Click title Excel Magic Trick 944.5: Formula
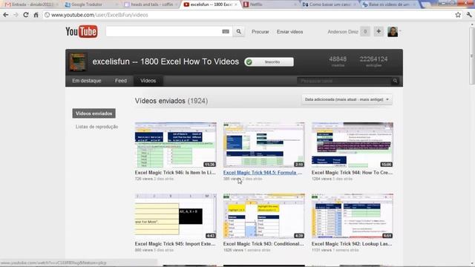The width and height of the screenshot is (475, 267). [263, 173]
